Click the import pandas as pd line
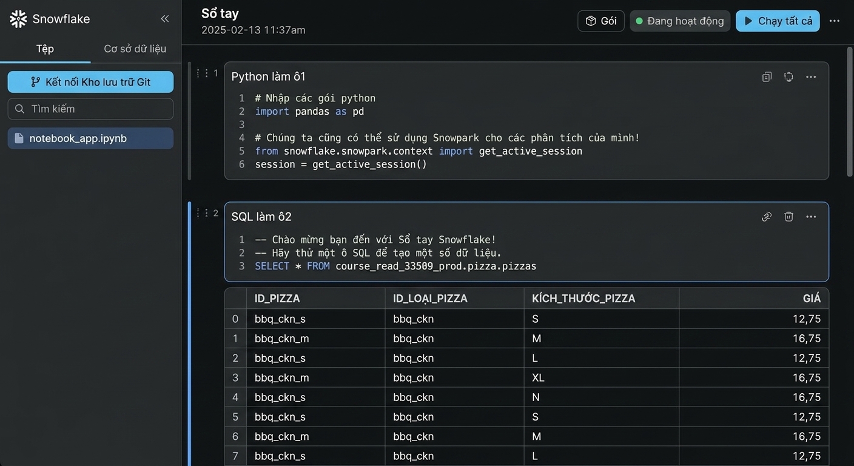Screen dimensions: 854x466 [309, 112]
